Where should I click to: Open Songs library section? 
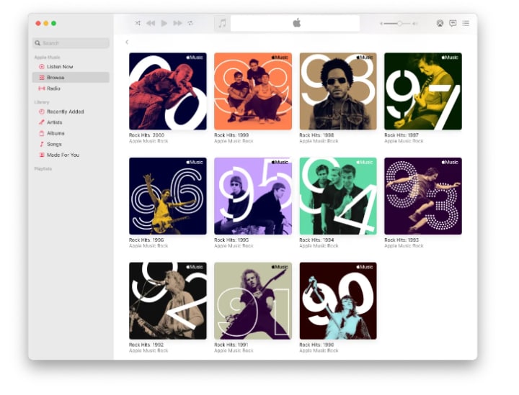(71, 144)
